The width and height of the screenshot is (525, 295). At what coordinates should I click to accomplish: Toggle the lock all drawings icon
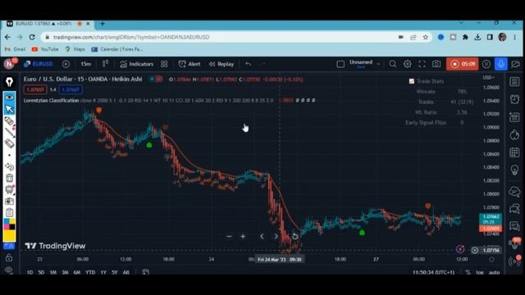tap(9, 257)
